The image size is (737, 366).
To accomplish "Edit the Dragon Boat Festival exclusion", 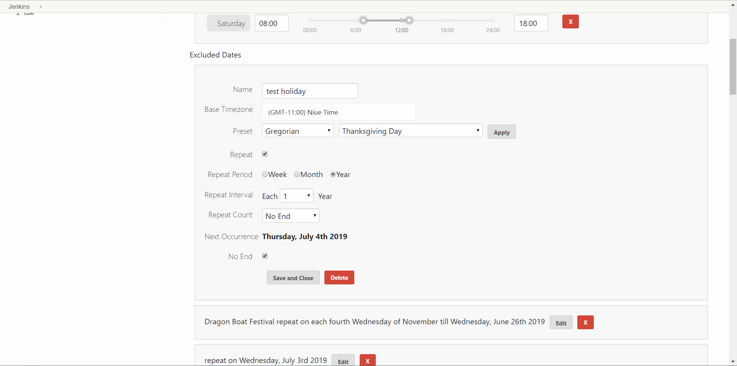I will tap(561, 322).
